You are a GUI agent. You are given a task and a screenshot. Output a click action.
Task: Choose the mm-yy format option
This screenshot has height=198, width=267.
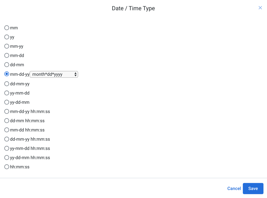pos(7,46)
